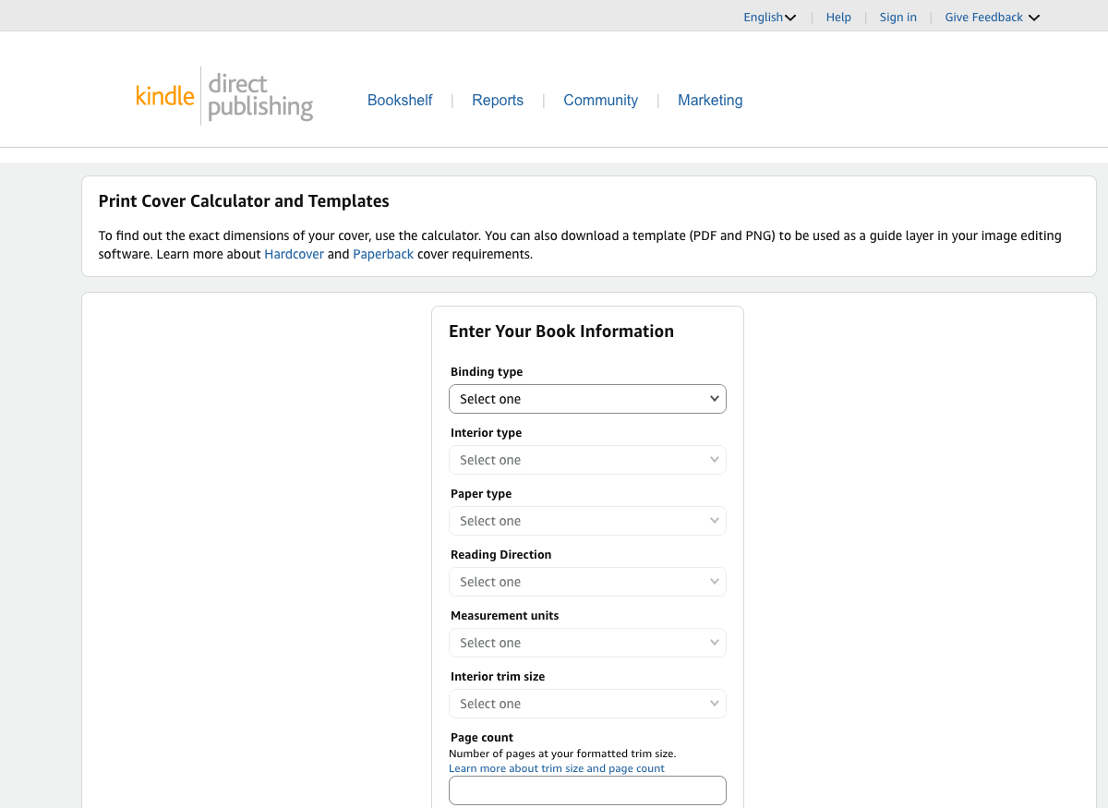Open the Bookshelf page
The width and height of the screenshot is (1108, 808).
[x=400, y=100]
